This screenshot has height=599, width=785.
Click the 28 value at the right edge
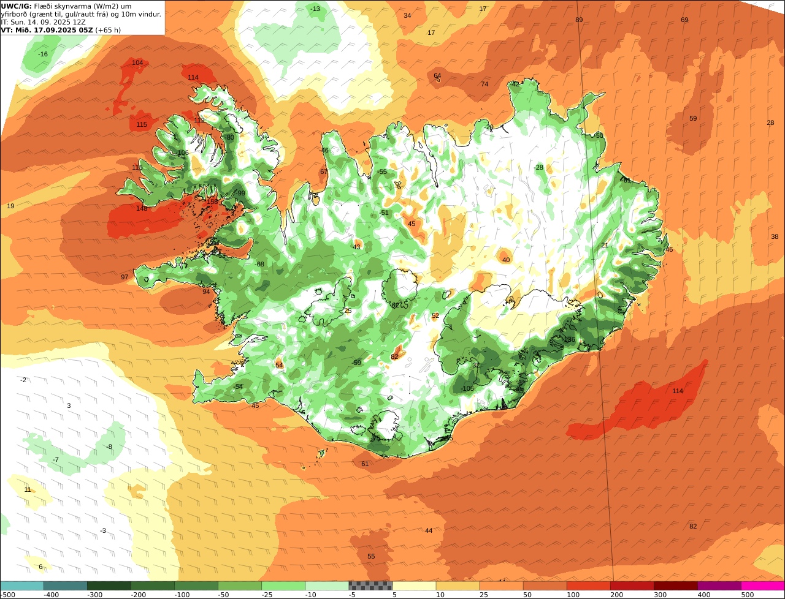click(770, 123)
